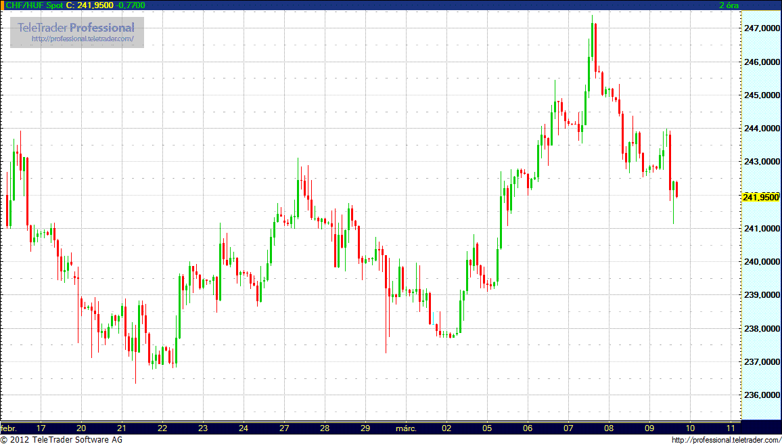Click the 236,0000 price axis label
The image size is (782, 446).
point(761,395)
